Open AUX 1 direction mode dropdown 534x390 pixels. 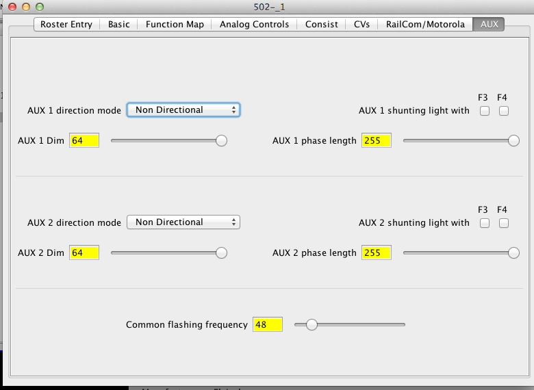(x=183, y=110)
